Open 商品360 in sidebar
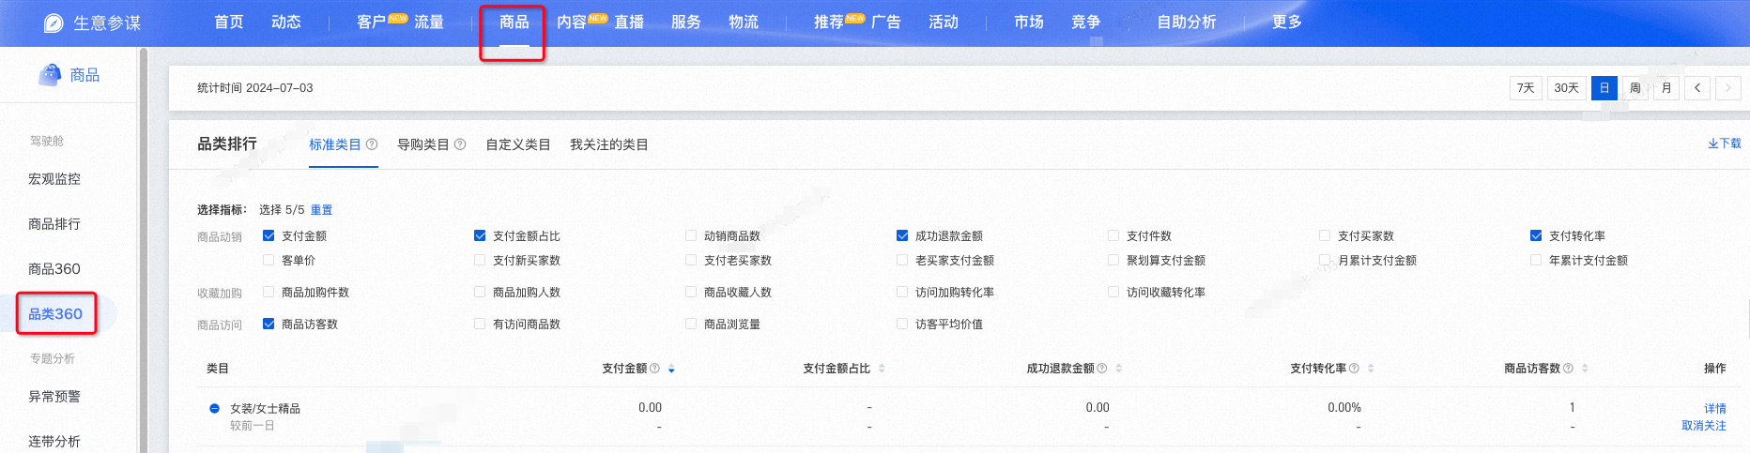 pos(54,269)
